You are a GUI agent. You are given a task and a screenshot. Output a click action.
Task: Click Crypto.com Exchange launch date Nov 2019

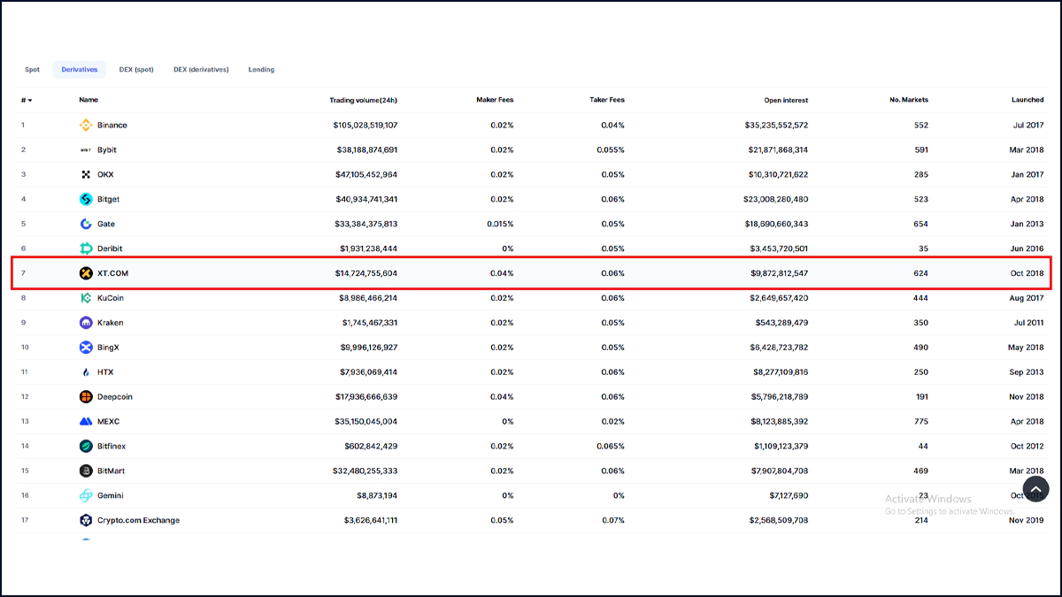(x=1027, y=521)
